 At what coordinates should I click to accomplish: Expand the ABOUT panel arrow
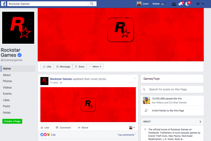(200, 122)
